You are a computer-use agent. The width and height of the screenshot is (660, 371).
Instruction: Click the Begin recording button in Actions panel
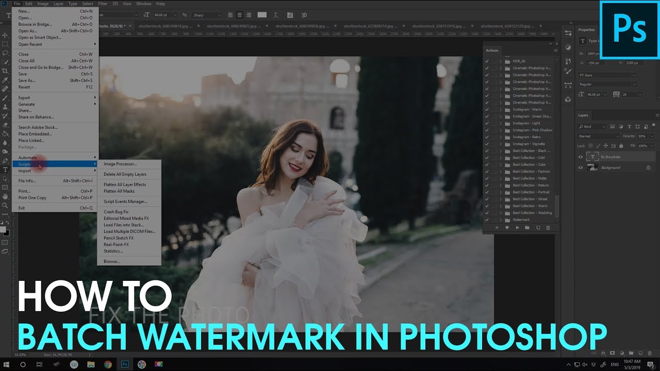(507, 227)
